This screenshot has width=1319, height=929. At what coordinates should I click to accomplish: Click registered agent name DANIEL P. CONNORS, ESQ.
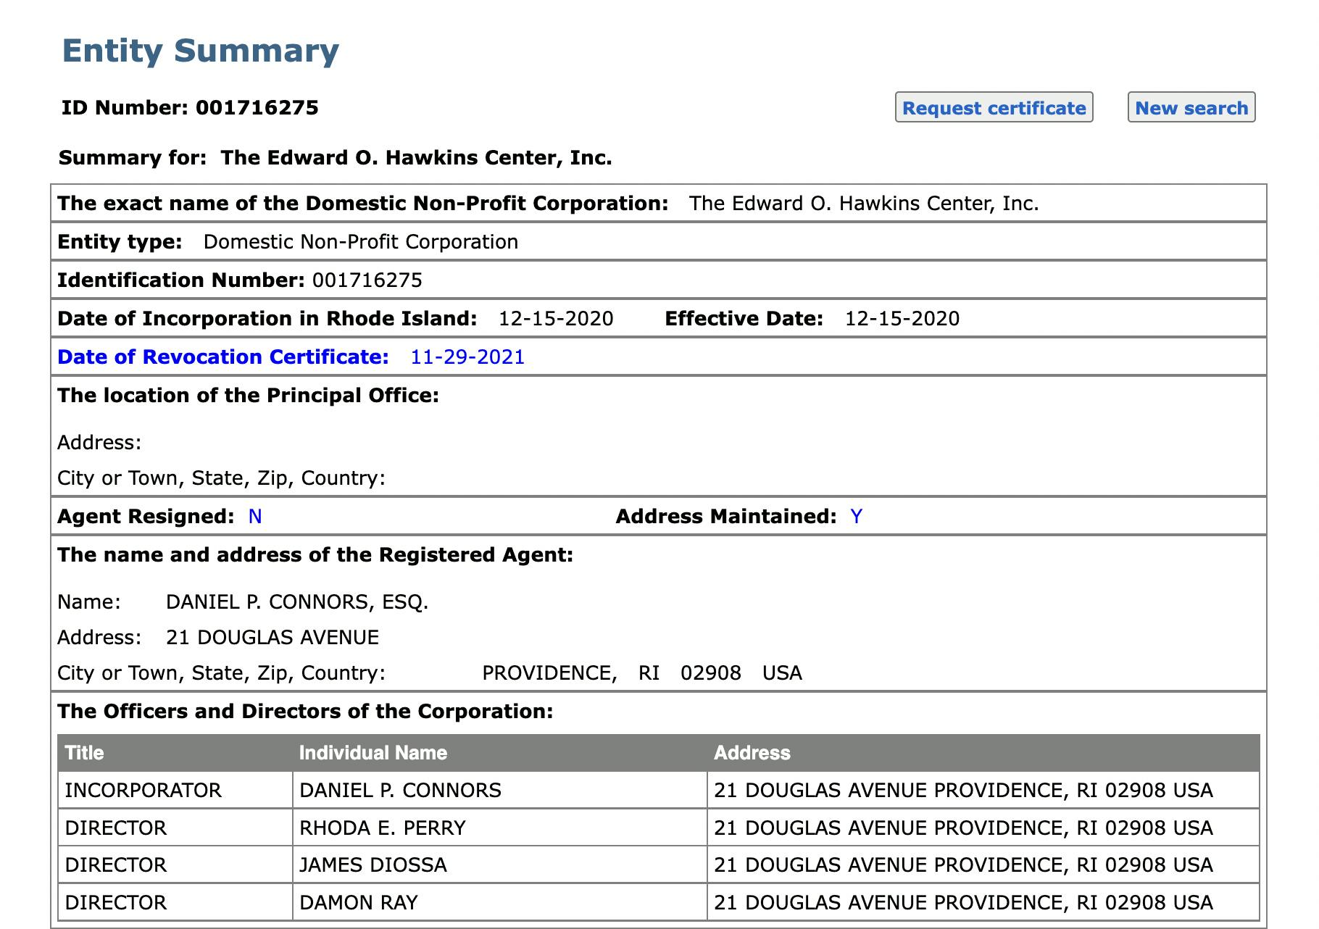[297, 602]
